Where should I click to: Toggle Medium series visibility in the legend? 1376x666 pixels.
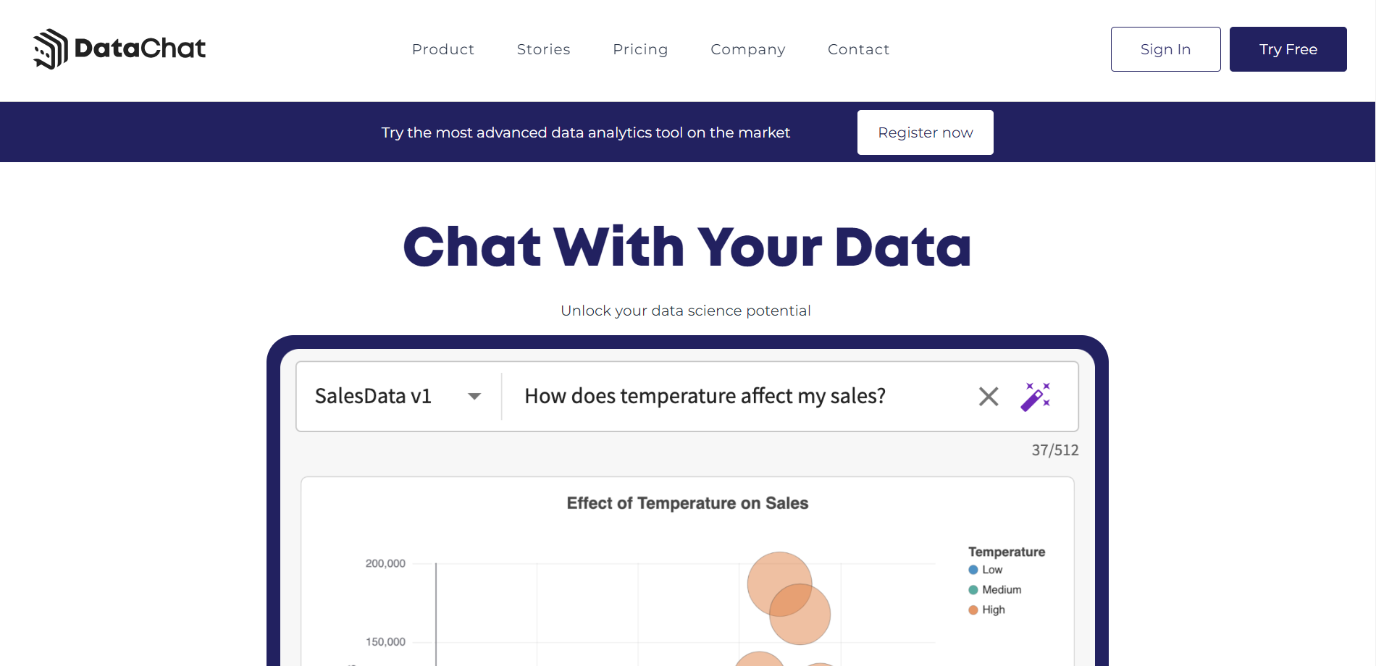(1000, 589)
